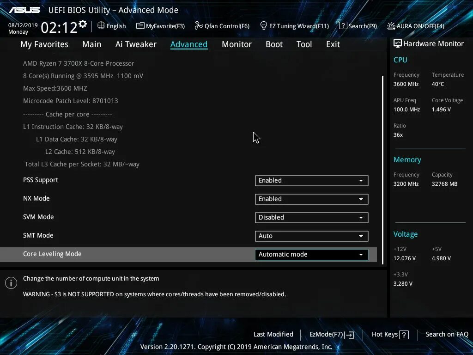This screenshot has width=473, height=355.
Task: Toggle AURA ON/OFF lighting icon
Action: point(391,26)
